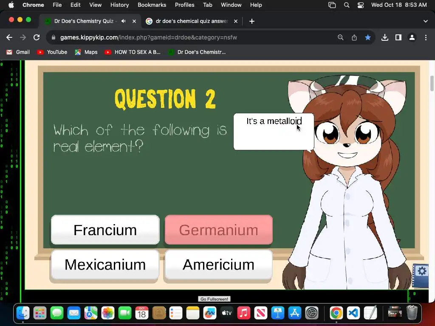Open Finder from the Dock
The height and width of the screenshot is (326, 435).
pyautogui.click(x=23, y=313)
